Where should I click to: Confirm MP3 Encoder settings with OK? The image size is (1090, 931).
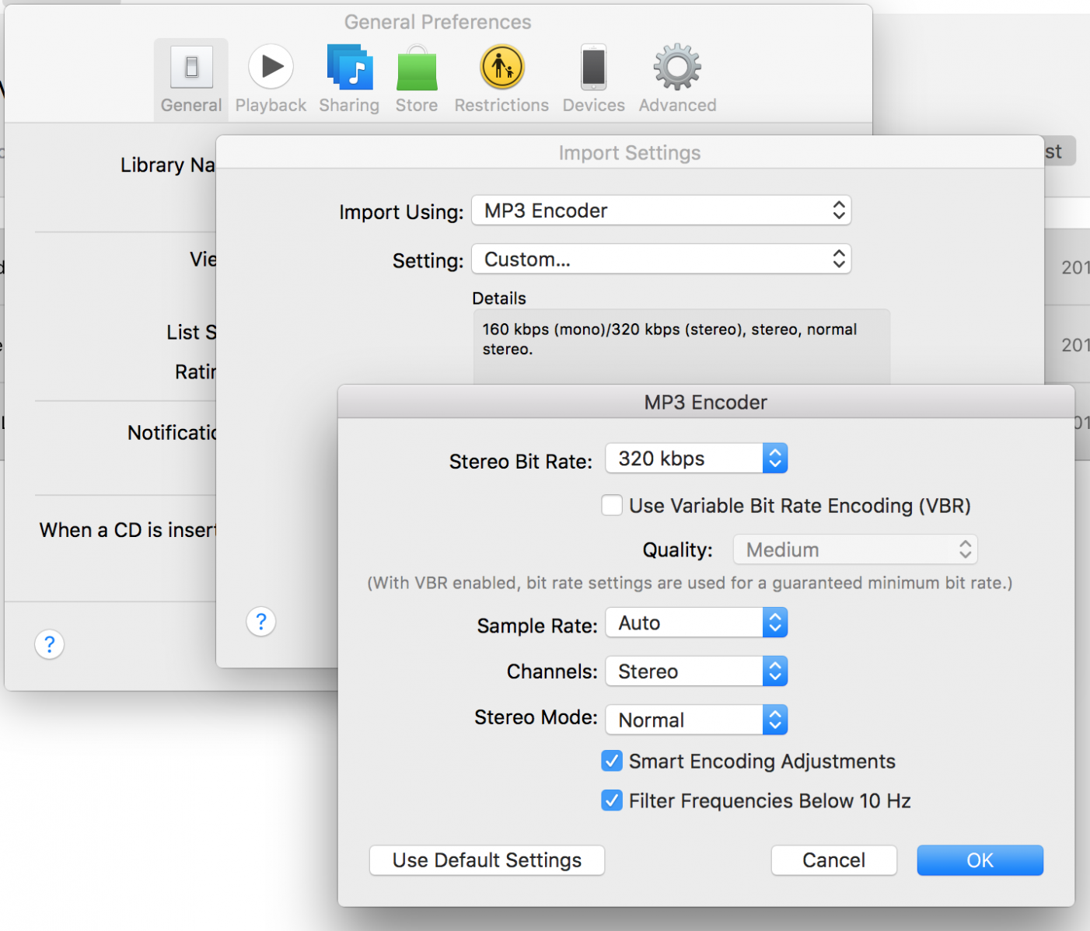click(980, 860)
